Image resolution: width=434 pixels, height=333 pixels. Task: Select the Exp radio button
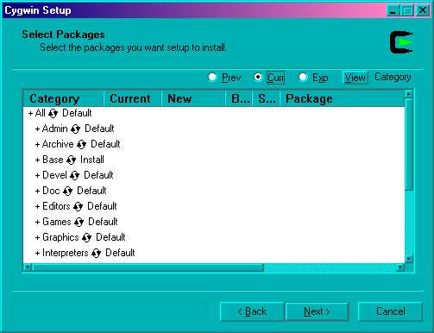(x=303, y=77)
